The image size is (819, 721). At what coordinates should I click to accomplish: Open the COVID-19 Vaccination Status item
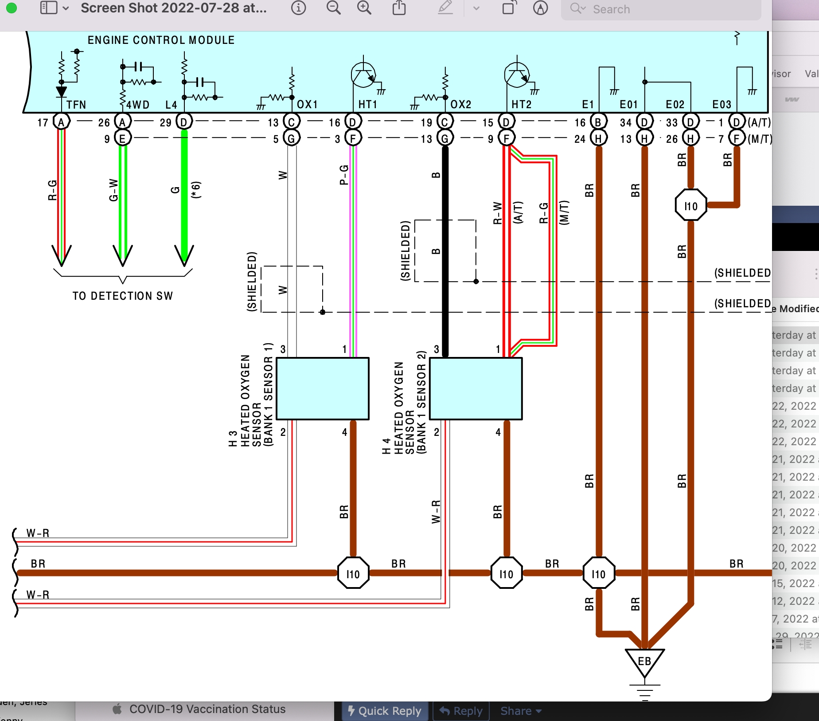point(207,709)
